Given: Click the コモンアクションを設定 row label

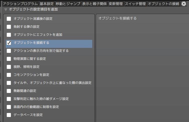Looking at the screenshot, I should (31, 75).
